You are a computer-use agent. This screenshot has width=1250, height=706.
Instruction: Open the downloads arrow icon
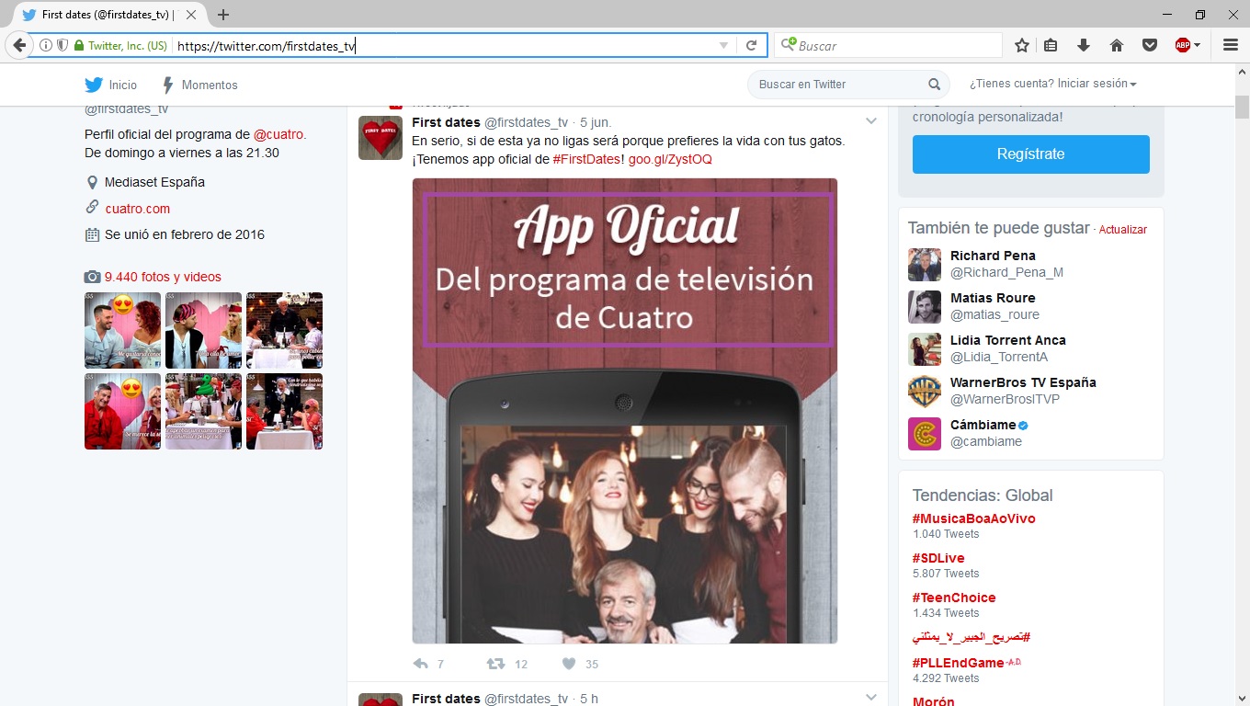tap(1083, 46)
